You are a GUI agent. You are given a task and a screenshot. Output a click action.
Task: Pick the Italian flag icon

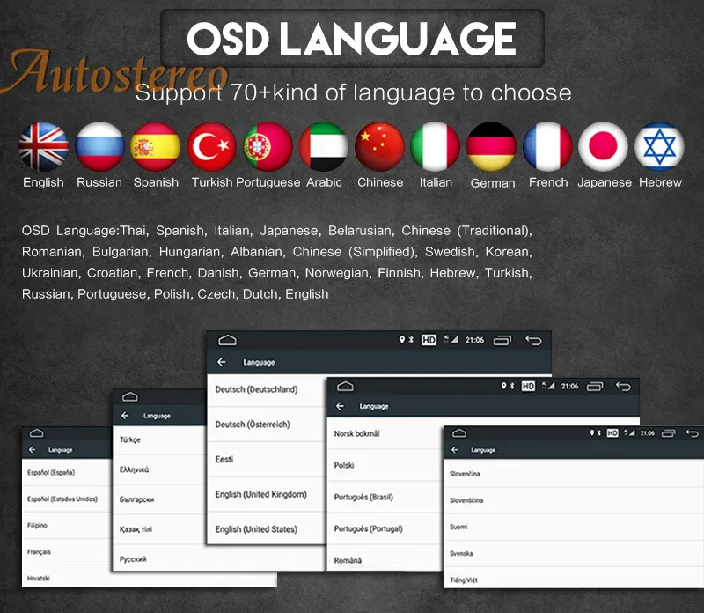(436, 146)
